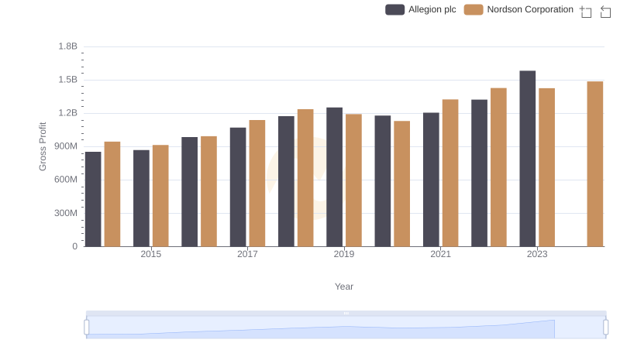The height and width of the screenshot is (357, 620).
Task: Click the y-axis label 1.5B
Action: [x=68, y=80]
